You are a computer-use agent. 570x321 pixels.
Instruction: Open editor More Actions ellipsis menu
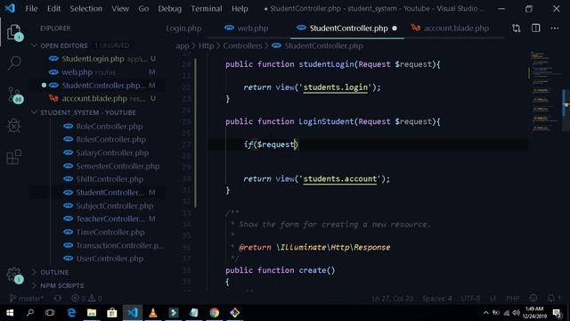[x=555, y=28]
